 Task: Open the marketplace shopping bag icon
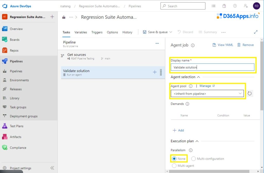point(224,6)
